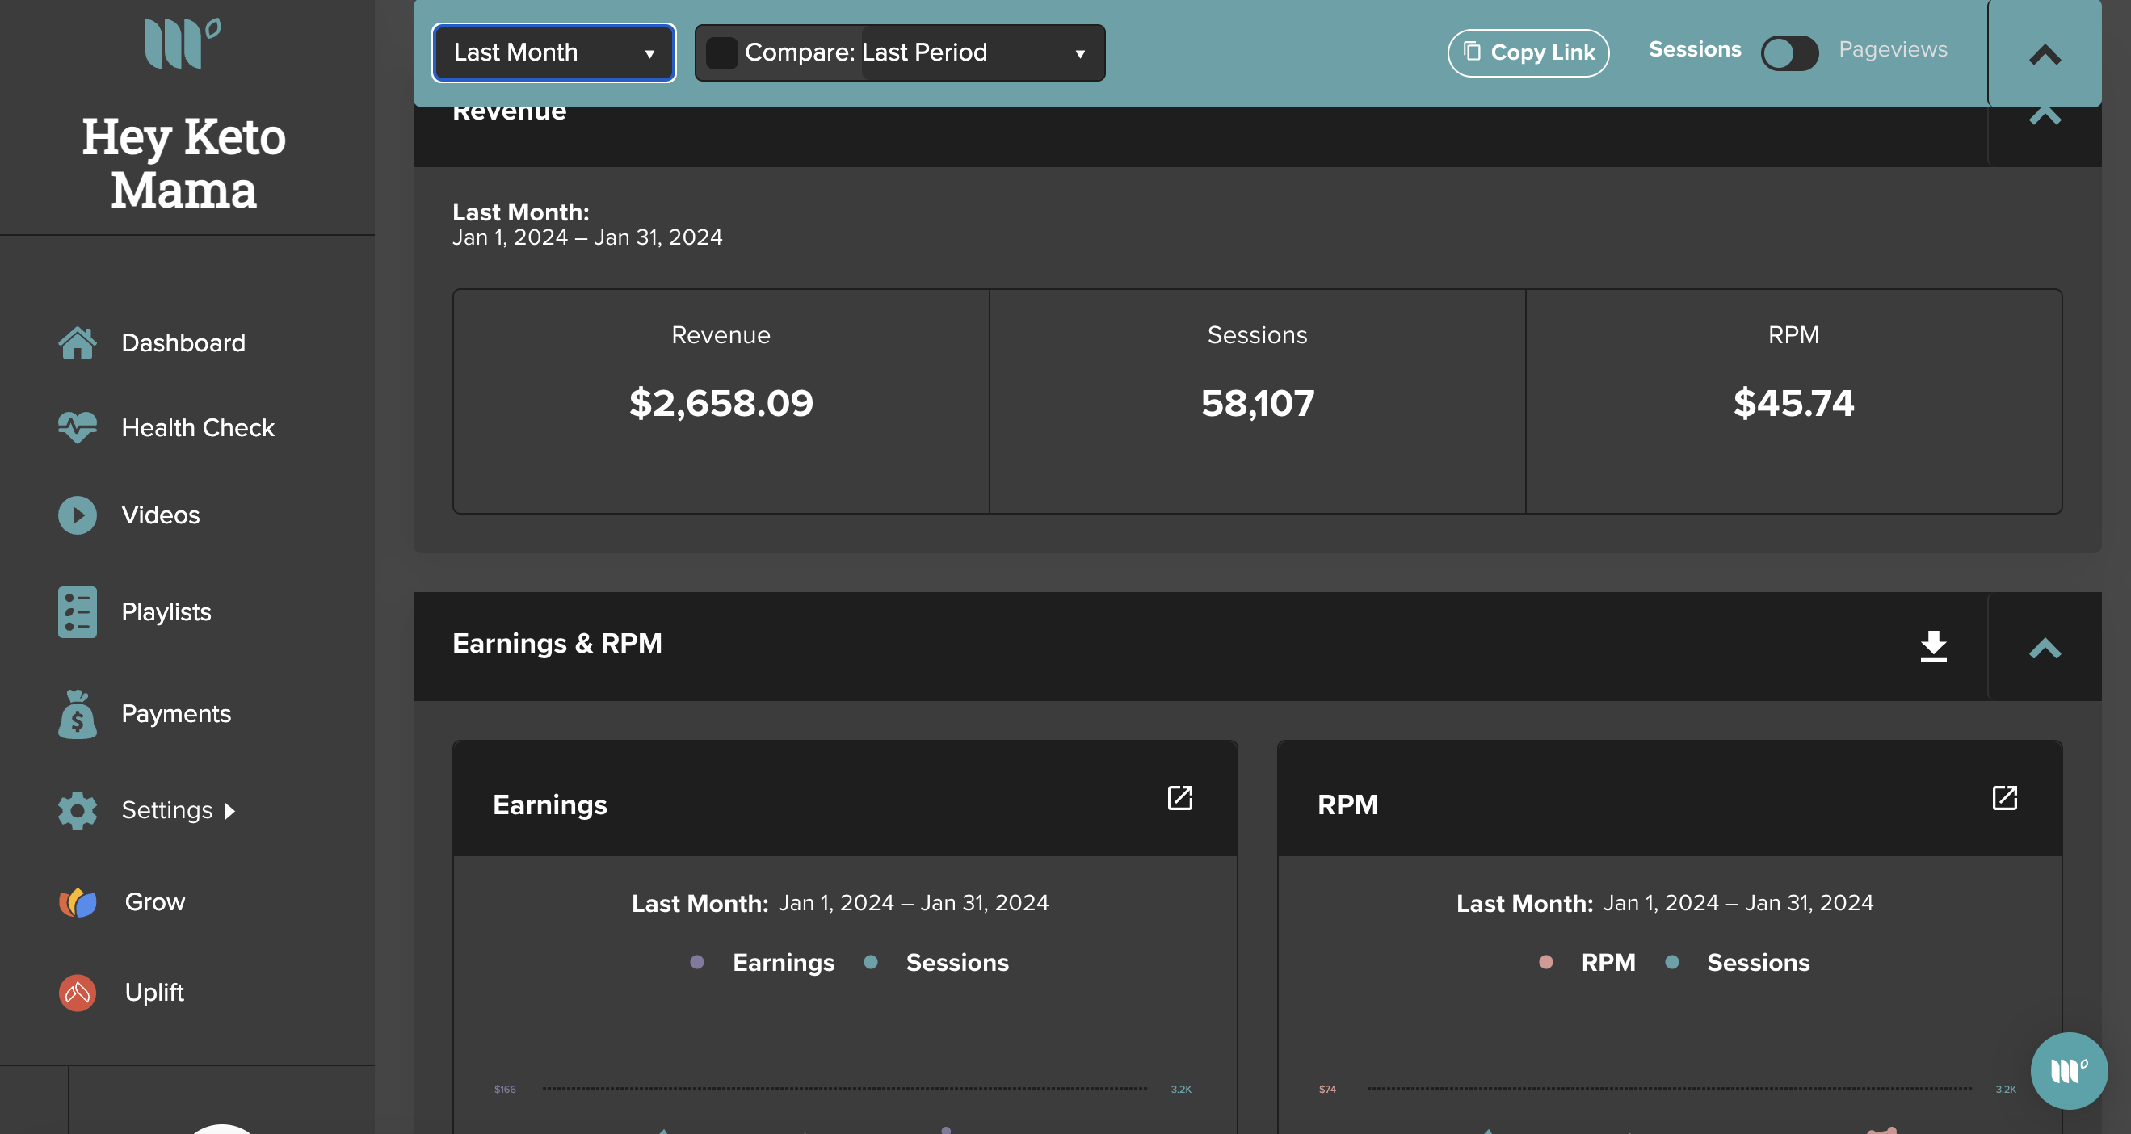The height and width of the screenshot is (1134, 2131).
Task: Toggle Sessions/Pageviews switch
Action: pos(1788,52)
